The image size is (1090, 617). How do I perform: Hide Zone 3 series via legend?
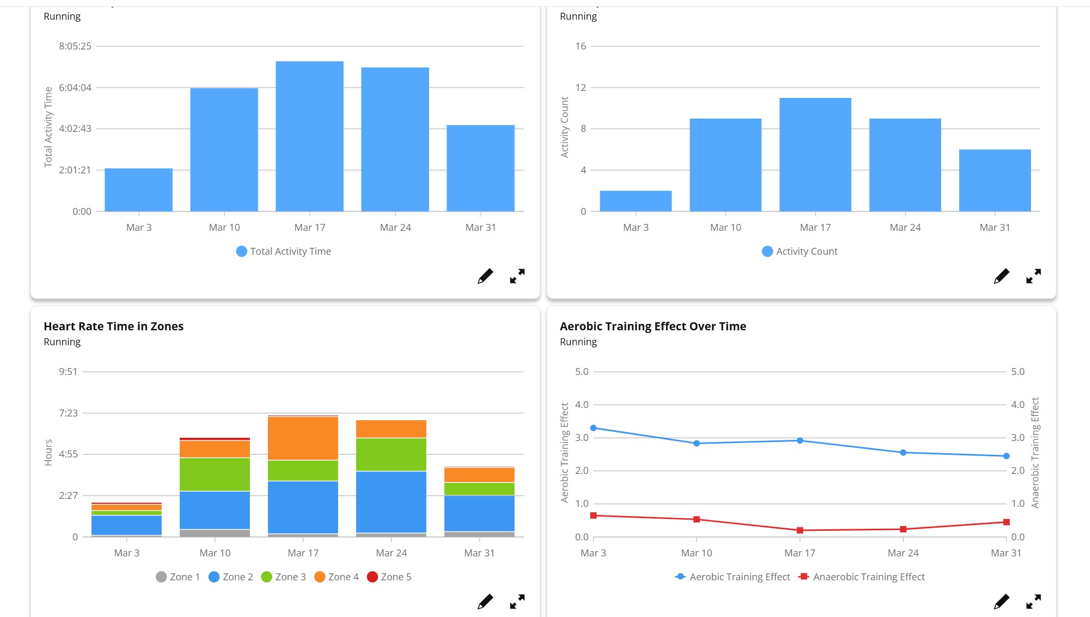click(x=283, y=577)
